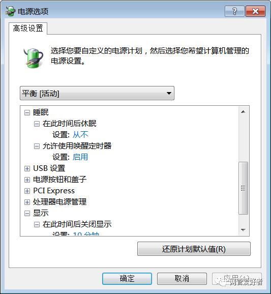Click the help question mark button
This screenshot has height=294, width=271.
pos(234,11)
